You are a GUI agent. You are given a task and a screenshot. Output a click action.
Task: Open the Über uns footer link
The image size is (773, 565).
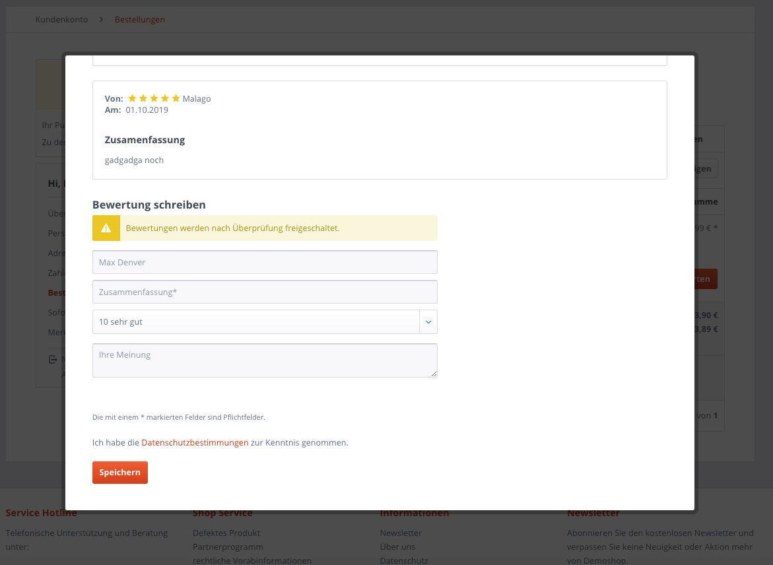click(x=397, y=547)
